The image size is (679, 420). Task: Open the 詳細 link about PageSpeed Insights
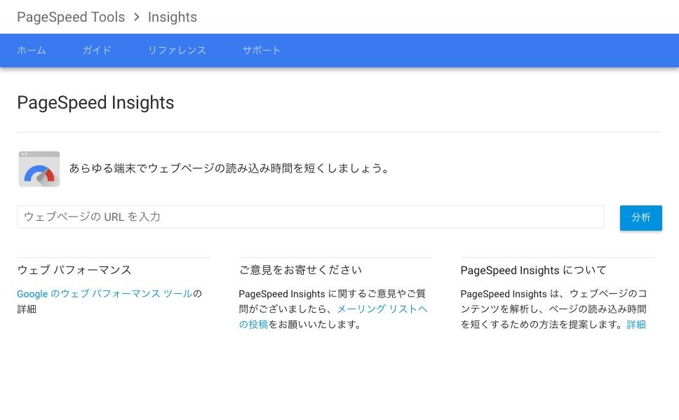(x=636, y=325)
